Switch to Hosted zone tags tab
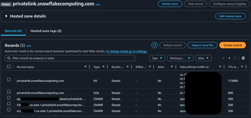251x118 pixels. 46,31
